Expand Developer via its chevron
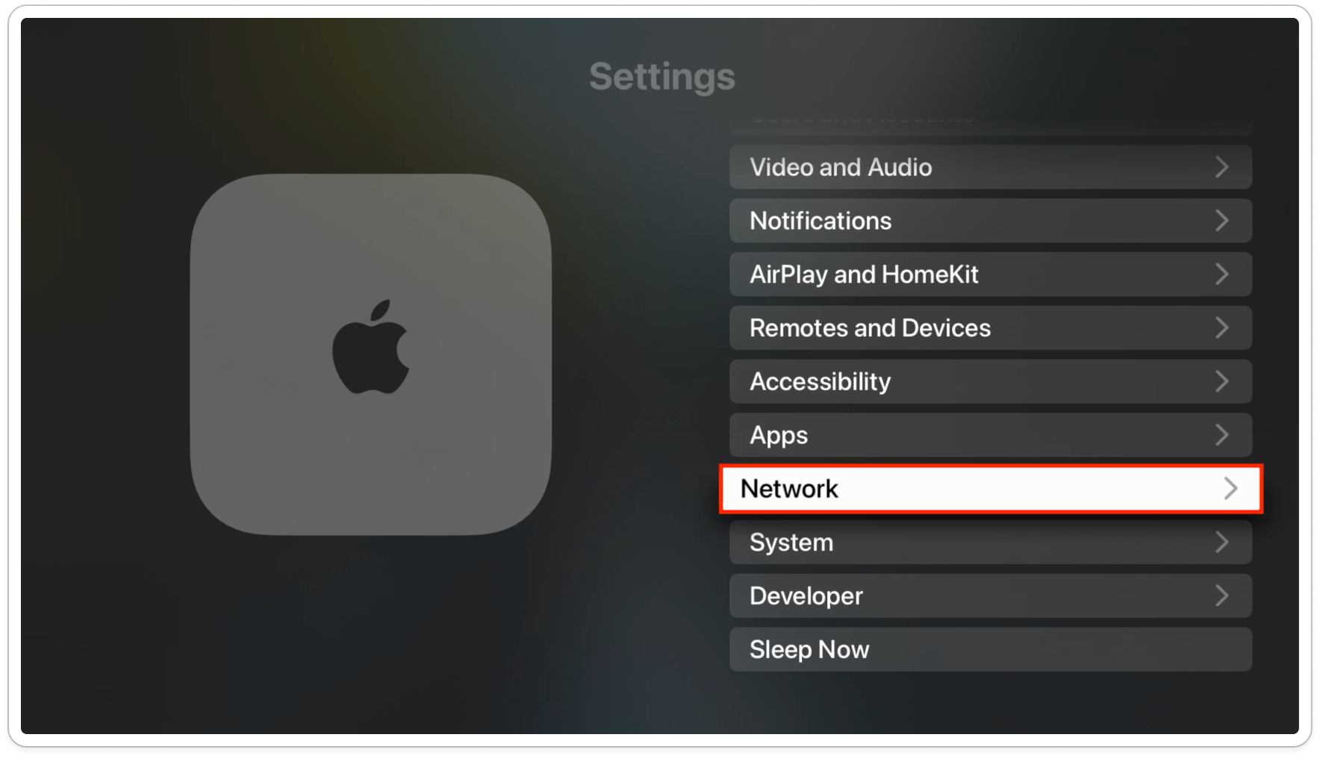The image size is (1320, 758). pos(1221,596)
